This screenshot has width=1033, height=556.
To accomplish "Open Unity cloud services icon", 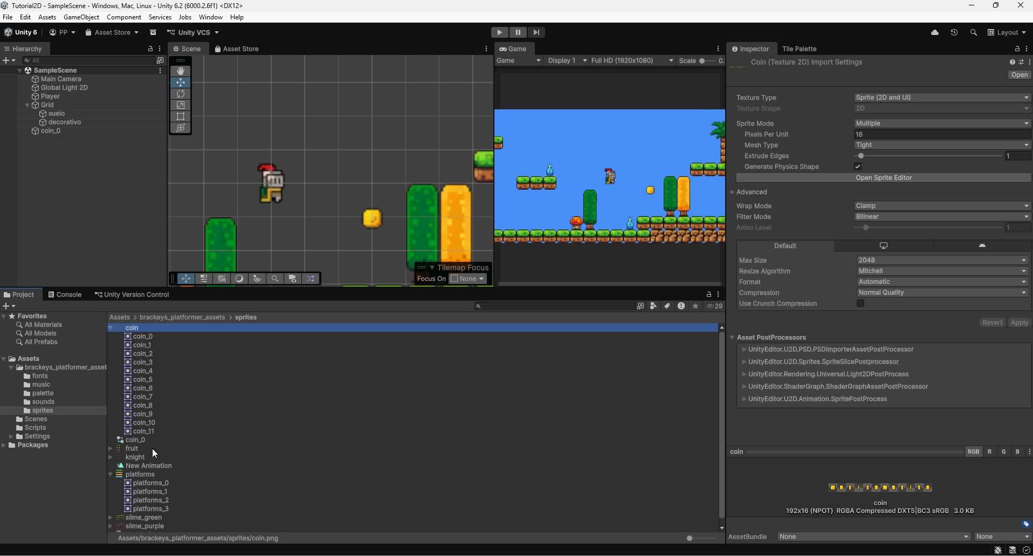I will [x=935, y=32].
